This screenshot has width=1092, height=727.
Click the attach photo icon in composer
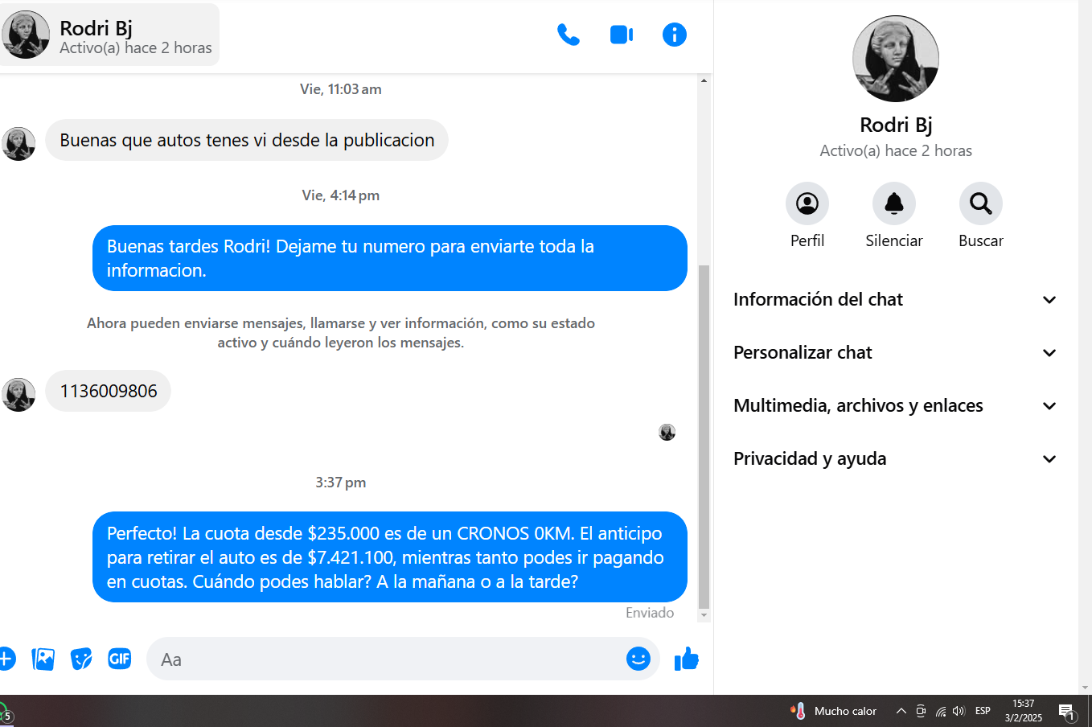pos(43,659)
